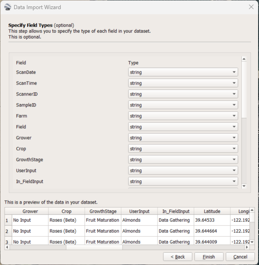Click the Finish button

[209, 257]
